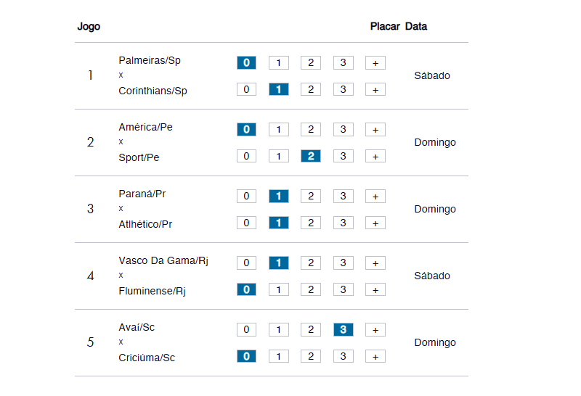Select score 3 for Corinthians/Sp
The image size is (581, 396).
click(x=343, y=89)
